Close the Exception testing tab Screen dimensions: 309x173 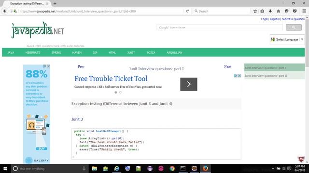pos(47,3)
